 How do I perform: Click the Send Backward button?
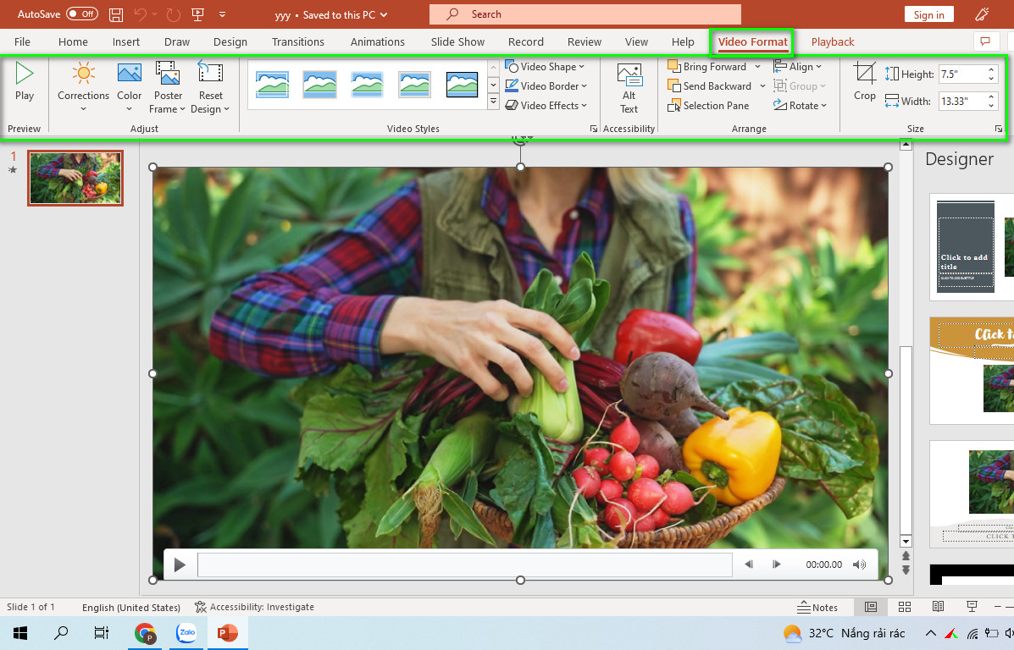click(710, 86)
